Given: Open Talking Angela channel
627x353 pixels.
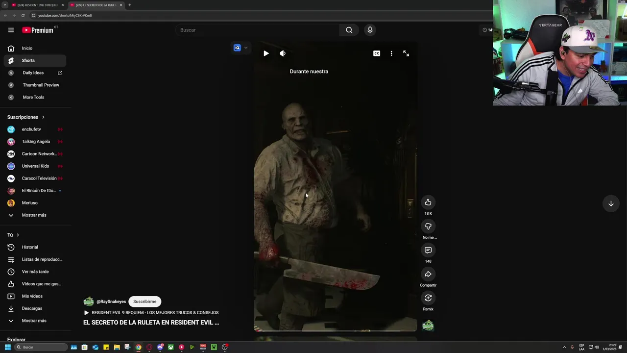Looking at the screenshot, I should click(x=34, y=142).
